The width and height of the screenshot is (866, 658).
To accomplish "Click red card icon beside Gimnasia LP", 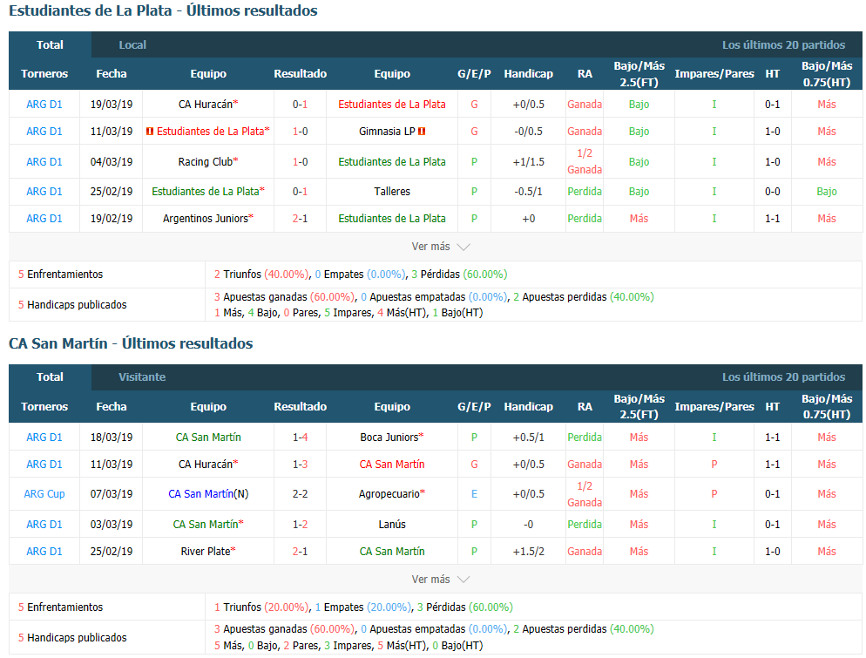I will point(422,132).
